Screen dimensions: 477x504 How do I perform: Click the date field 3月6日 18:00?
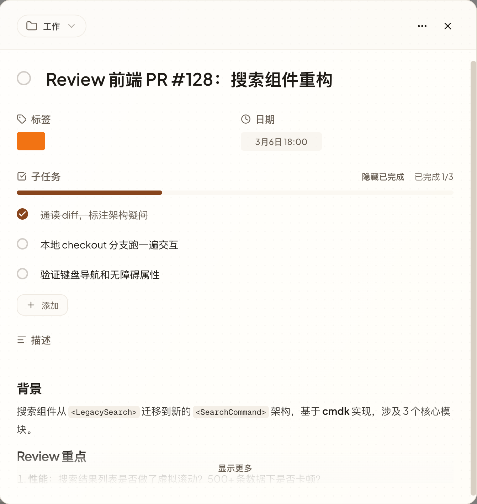tap(281, 141)
